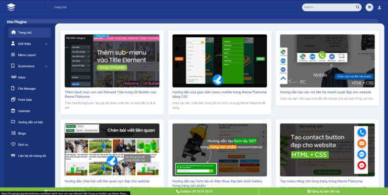The width and height of the screenshot is (388, 195).
Task: Click the Hotline: 09 3574 3575 bar
Action: 194,191
